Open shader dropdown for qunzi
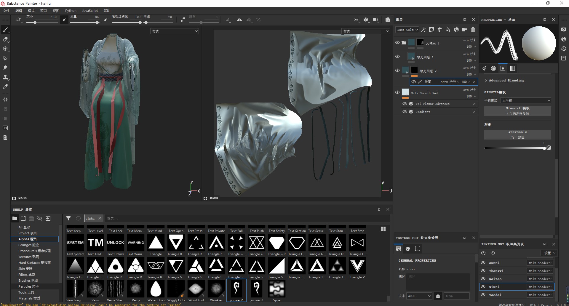Screen dimensions: 569x306 (x=540, y=263)
